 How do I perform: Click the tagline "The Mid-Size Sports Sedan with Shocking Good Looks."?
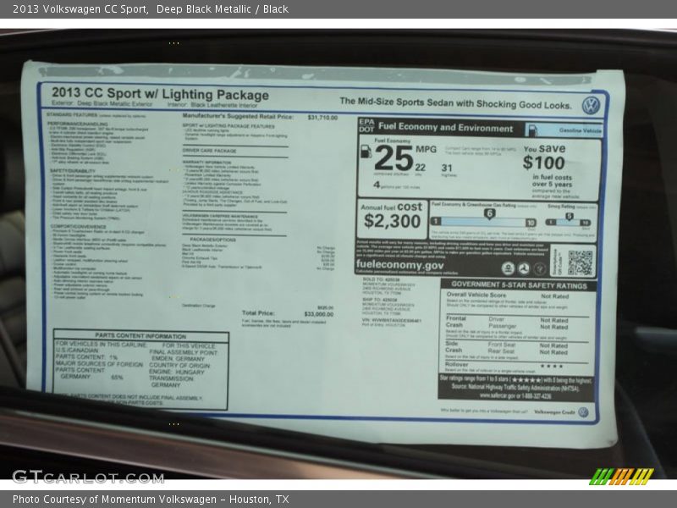pyautogui.click(x=455, y=102)
